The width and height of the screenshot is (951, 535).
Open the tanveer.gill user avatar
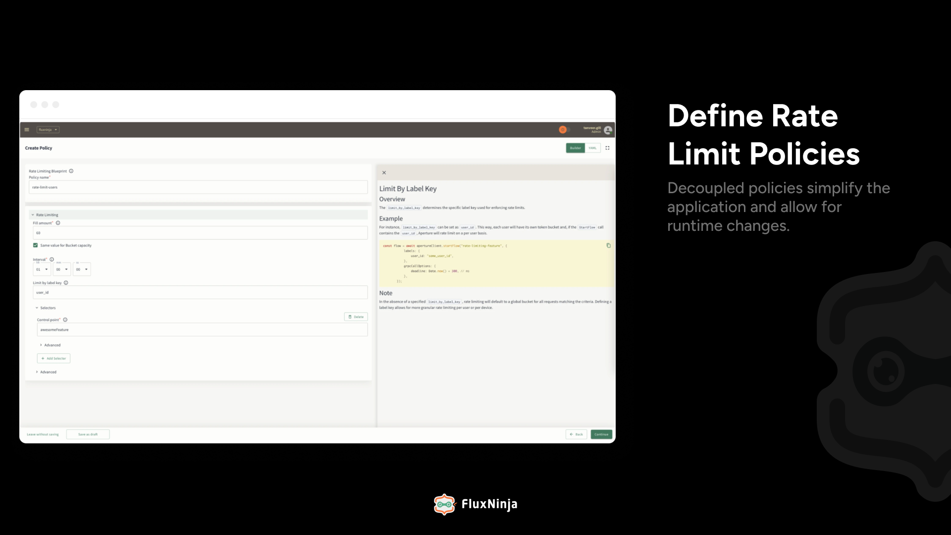[608, 130]
